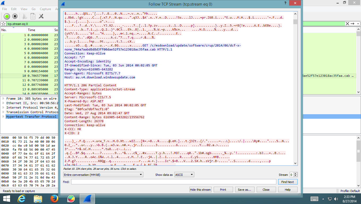Open the on-screen keyboard tray icon

pyautogui.click(x=314, y=199)
